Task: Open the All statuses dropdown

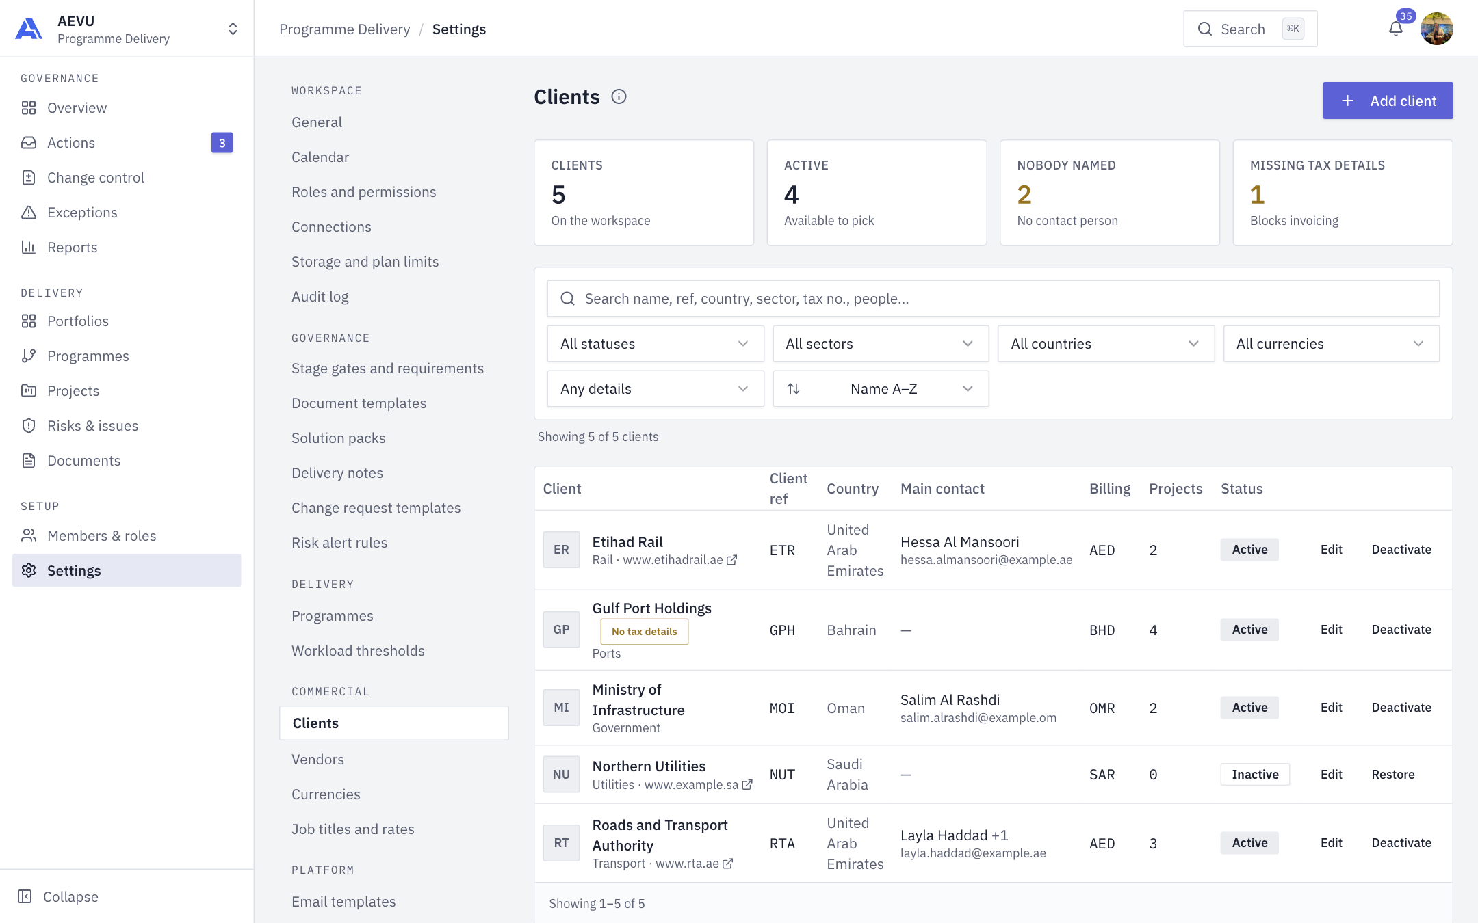Action: click(x=655, y=344)
